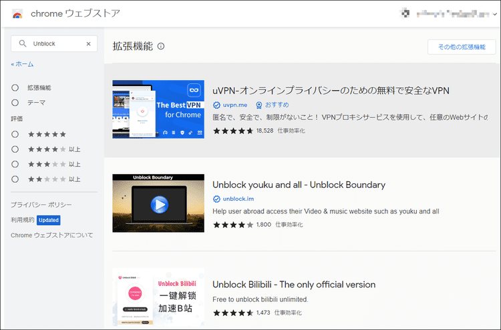Select the テーマ radio button

point(15,103)
